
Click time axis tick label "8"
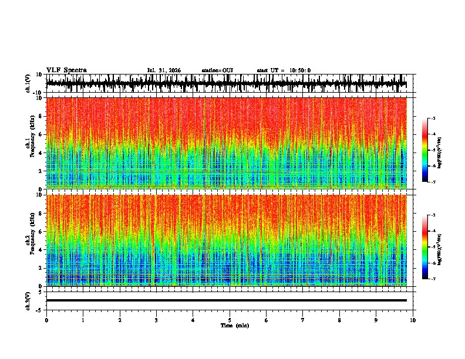click(x=339, y=320)
